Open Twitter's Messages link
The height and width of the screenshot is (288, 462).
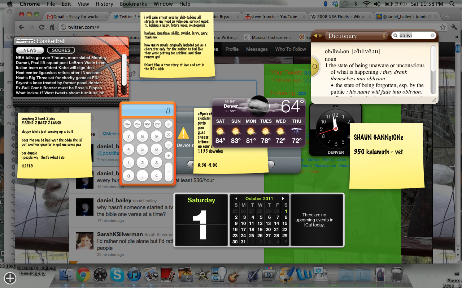coord(257,49)
